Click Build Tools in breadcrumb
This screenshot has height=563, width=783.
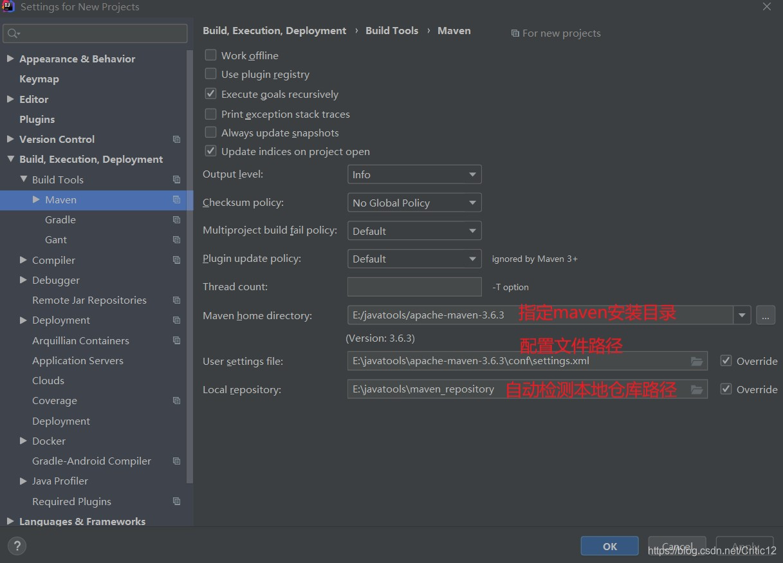click(x=392, y=31)
